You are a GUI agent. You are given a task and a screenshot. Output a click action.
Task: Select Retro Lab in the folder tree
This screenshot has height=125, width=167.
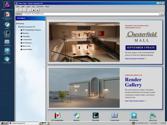25,46
